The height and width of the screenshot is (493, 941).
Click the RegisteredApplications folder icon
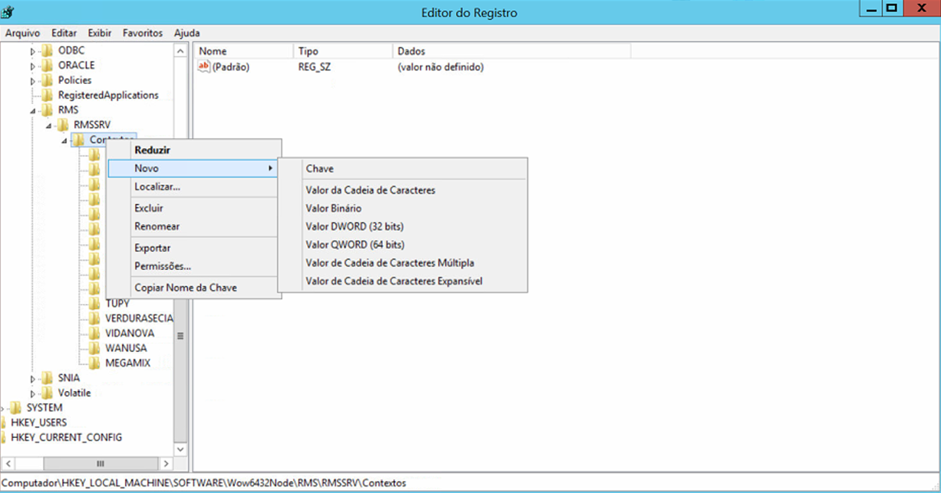pyautogui.click(x=47, y=96)
